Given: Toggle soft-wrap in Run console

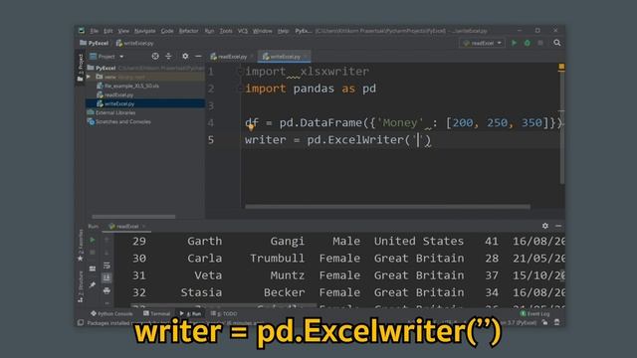Looking at the screenshot, I should (x=106, y=266).
